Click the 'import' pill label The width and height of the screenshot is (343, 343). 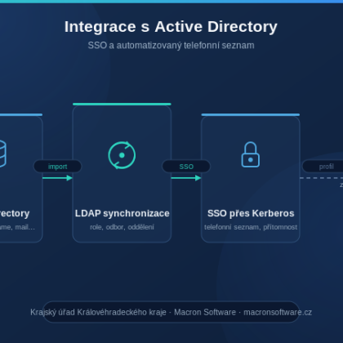point(57,167)
